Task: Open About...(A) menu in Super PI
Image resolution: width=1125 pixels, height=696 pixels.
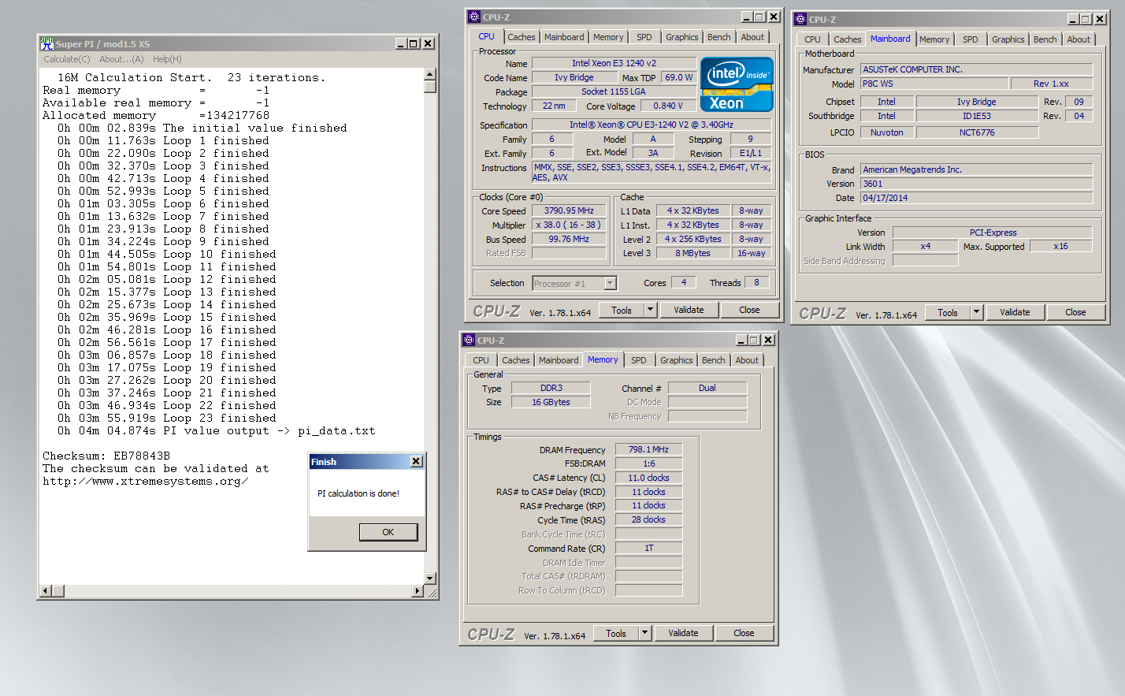Action: pos(121,59)
